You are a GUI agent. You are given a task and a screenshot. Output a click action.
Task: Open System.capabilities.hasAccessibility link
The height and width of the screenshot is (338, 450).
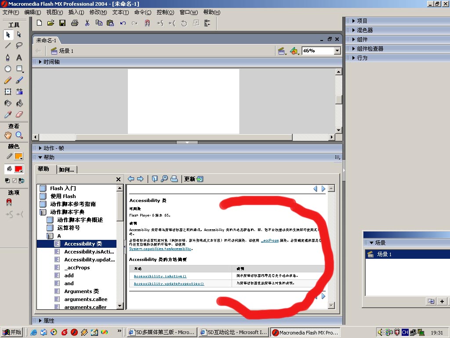coord(160,249)
